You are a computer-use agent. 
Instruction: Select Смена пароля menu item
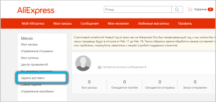[x=31, y=85]
